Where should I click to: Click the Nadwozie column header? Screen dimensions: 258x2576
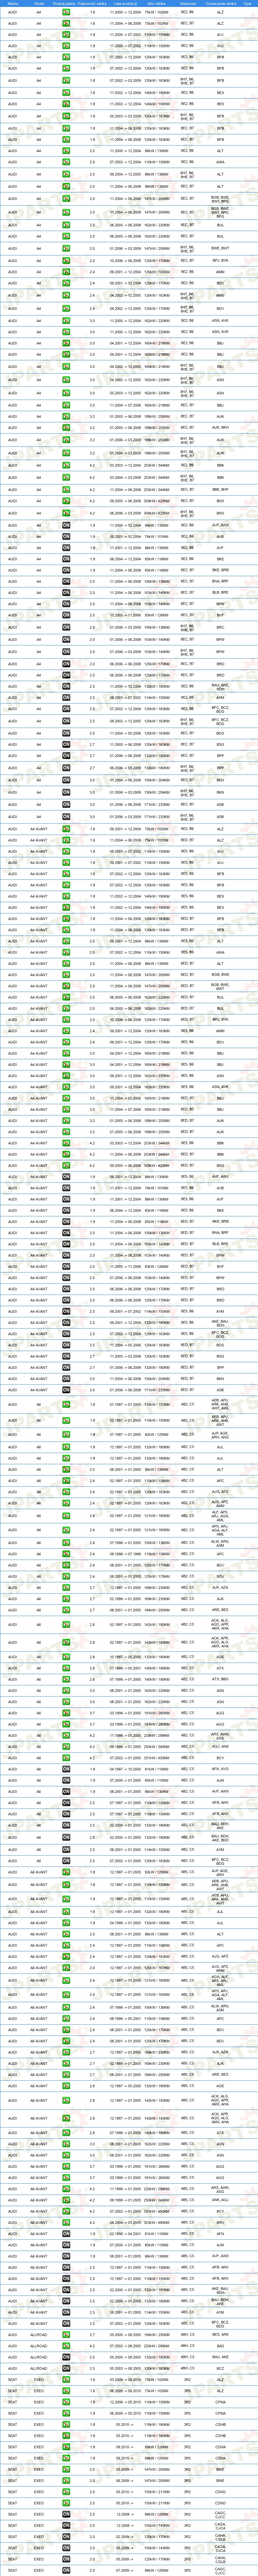point(188,4)
